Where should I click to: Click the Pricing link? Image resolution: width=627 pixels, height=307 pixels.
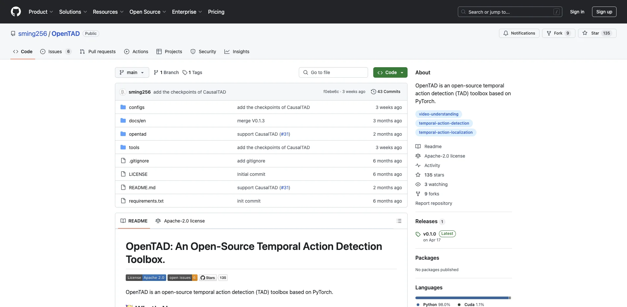click(216, 12)
